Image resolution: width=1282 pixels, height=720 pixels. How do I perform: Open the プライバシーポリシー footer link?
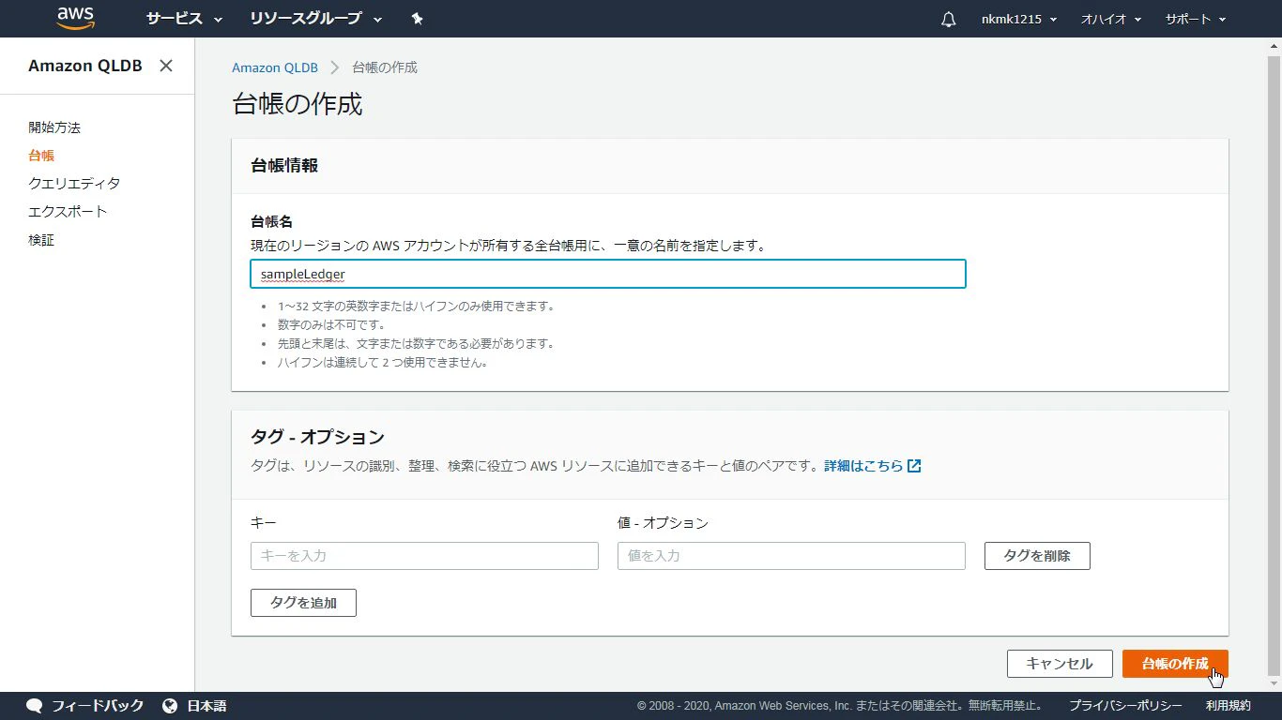coord(1125,706)
